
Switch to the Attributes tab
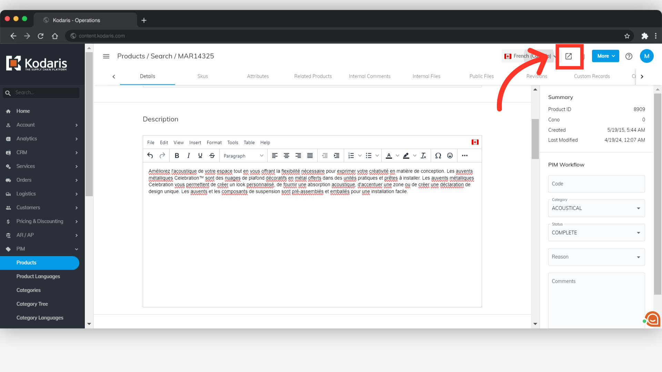click(258, 76)
